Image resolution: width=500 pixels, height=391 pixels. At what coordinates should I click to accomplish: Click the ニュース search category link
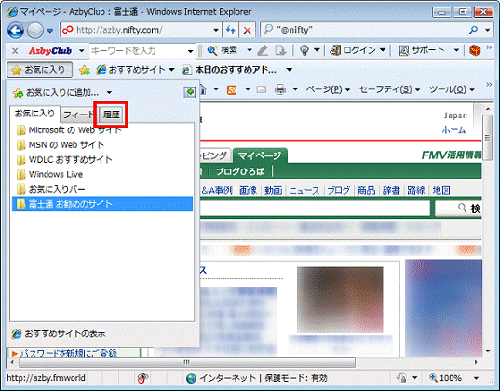pos(304,191)
